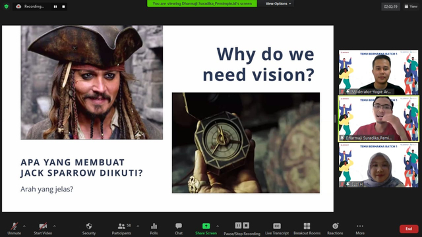Click "APA YANG MEMBUAT JACK SPARROW DIIKUTI?" heading
This screenshot has width=422, height=237.
82,168
